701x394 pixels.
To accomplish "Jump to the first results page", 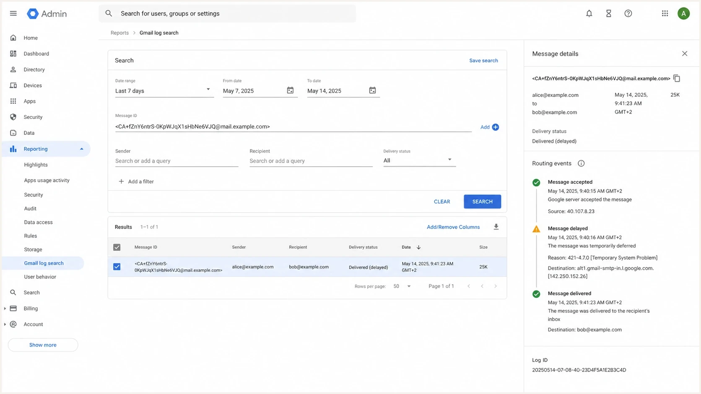I will click(x=469, y=286).
